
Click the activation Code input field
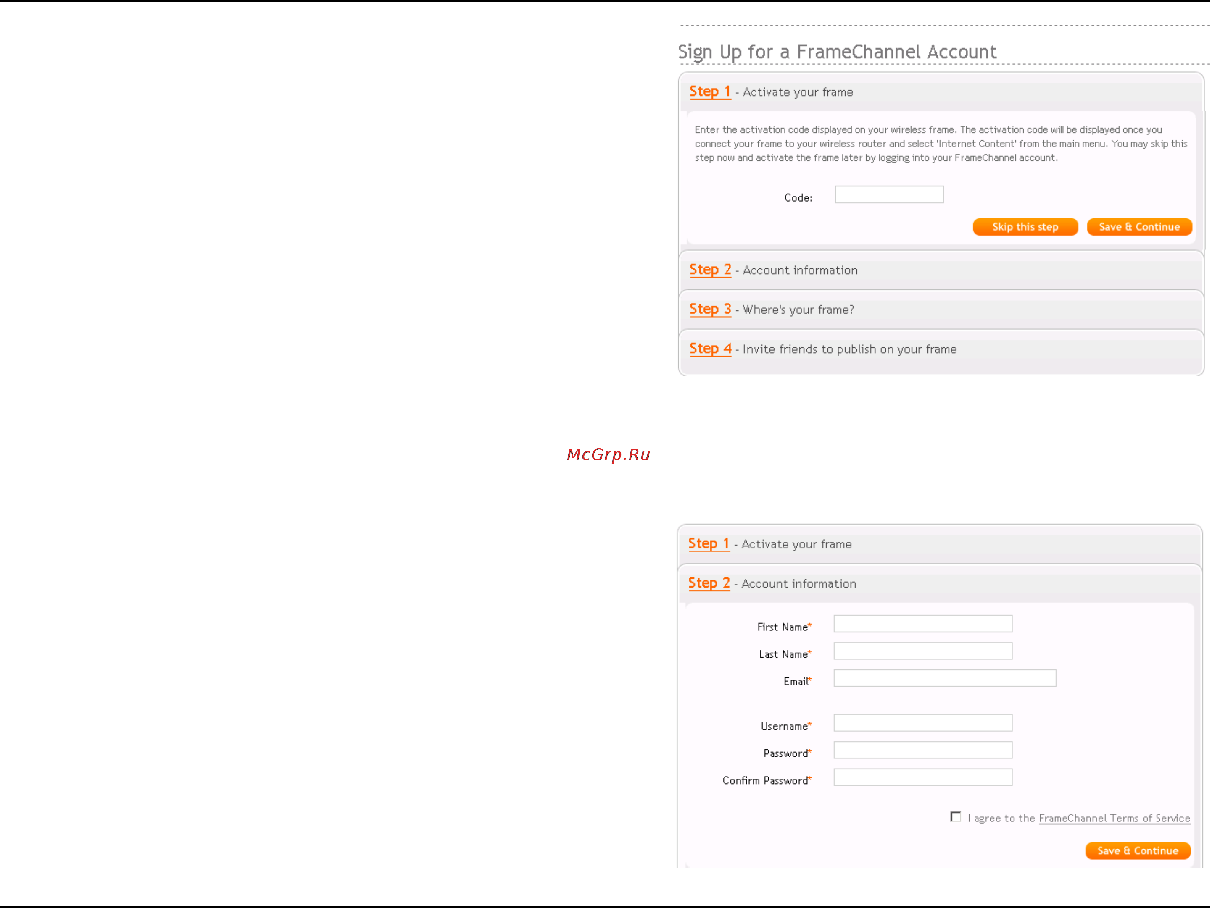coord(889,194)
